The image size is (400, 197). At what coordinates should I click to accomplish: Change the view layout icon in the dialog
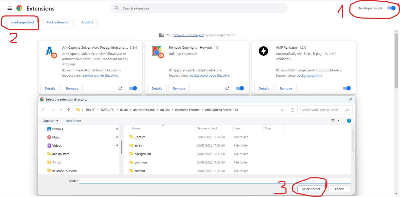(x=333, y=121)
